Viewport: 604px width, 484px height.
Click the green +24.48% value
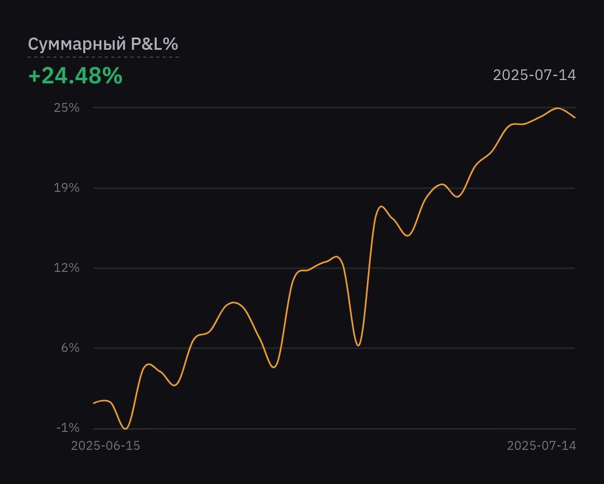pos(75,76)
